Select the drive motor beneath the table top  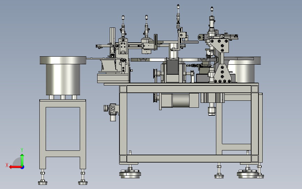point(179,100)
